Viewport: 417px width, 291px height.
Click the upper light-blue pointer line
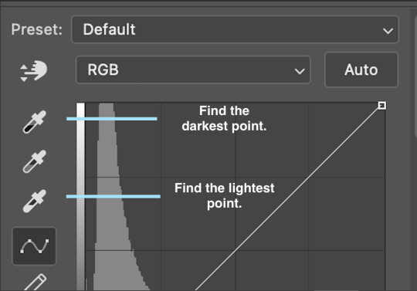pyautogui.click(x=112, y=119)
